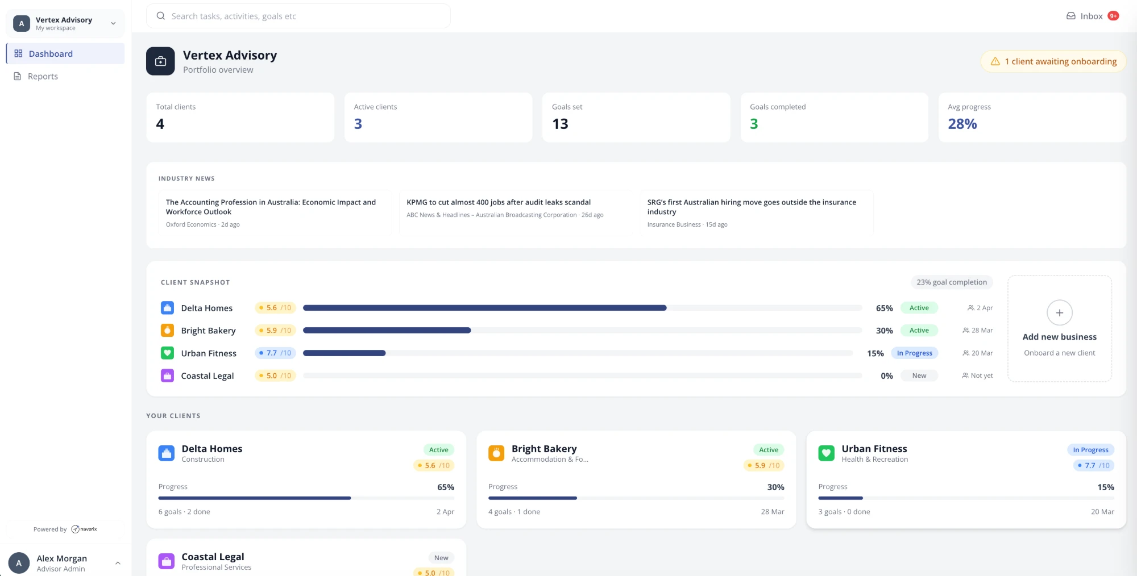Screen dimensions: 1137x576
Task: Open the 1 client awaiting onboarding alert
Action: tap(1053, 61)
